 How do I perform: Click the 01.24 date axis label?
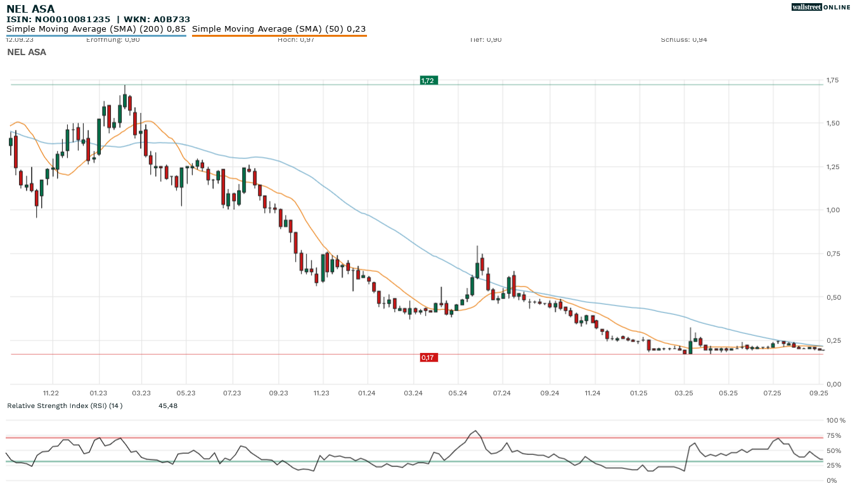point(367,393)
